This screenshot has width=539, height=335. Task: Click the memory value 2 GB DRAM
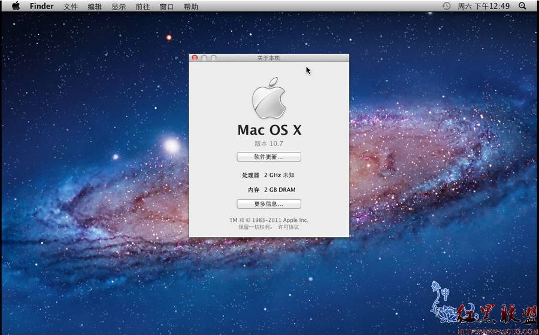click(x=280, y=190)
